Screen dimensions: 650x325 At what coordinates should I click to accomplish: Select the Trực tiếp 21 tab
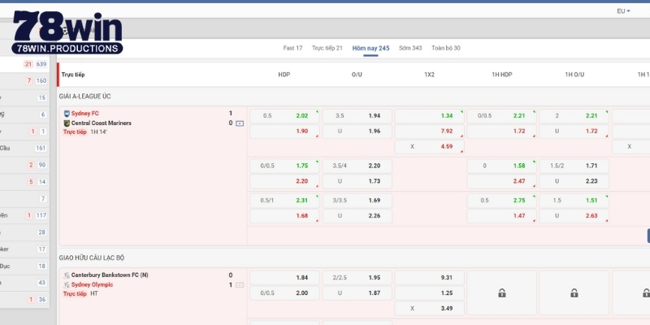pos(327,48)
